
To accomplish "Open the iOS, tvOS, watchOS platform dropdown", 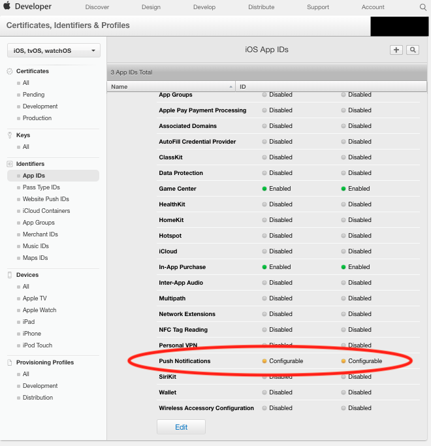I will coord(54,51).
